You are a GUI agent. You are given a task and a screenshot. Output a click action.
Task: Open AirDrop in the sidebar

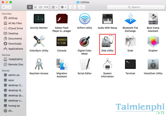click(13, 18)
